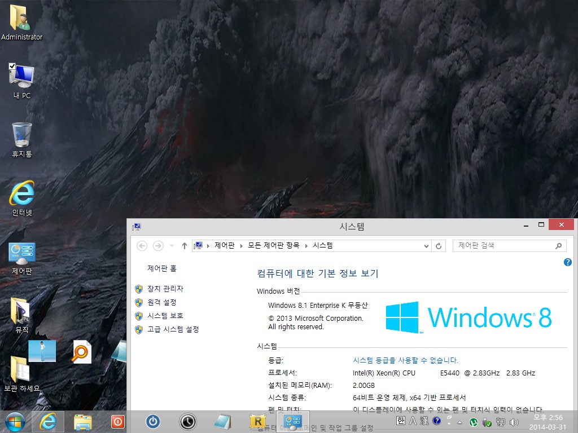Click the red power icon in taskbar
The width and height of the screenshot is (578, 433).
tap(118, 422)
